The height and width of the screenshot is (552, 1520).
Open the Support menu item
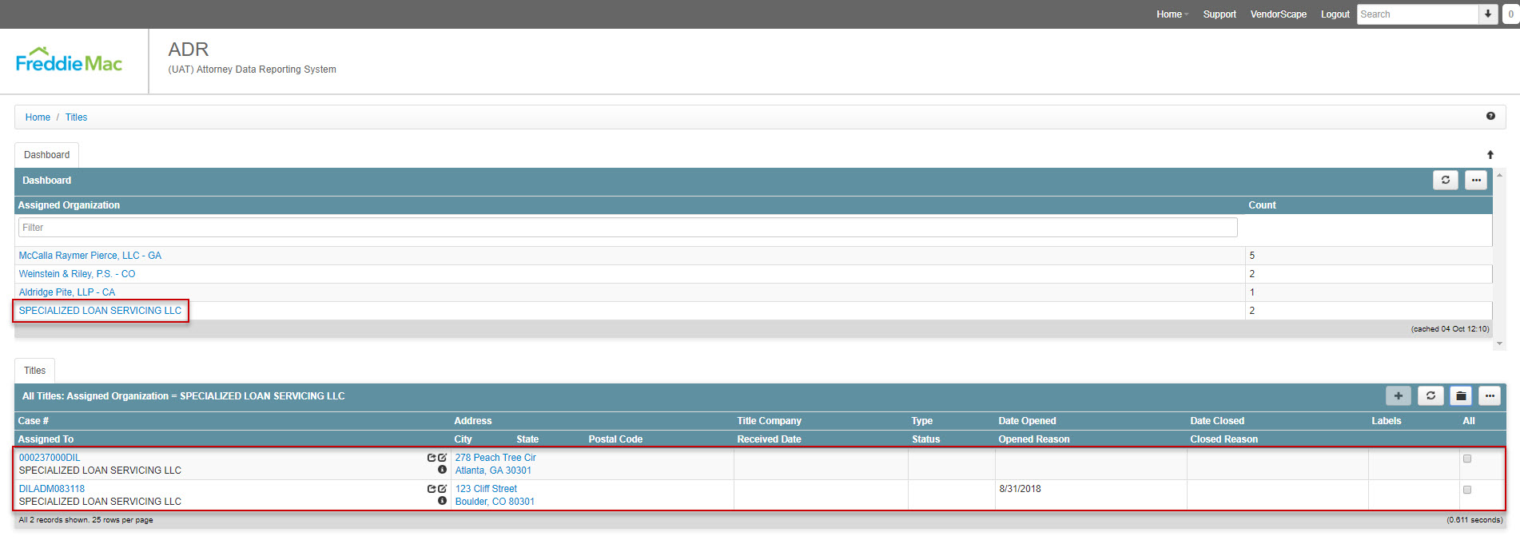[1220, 14]
